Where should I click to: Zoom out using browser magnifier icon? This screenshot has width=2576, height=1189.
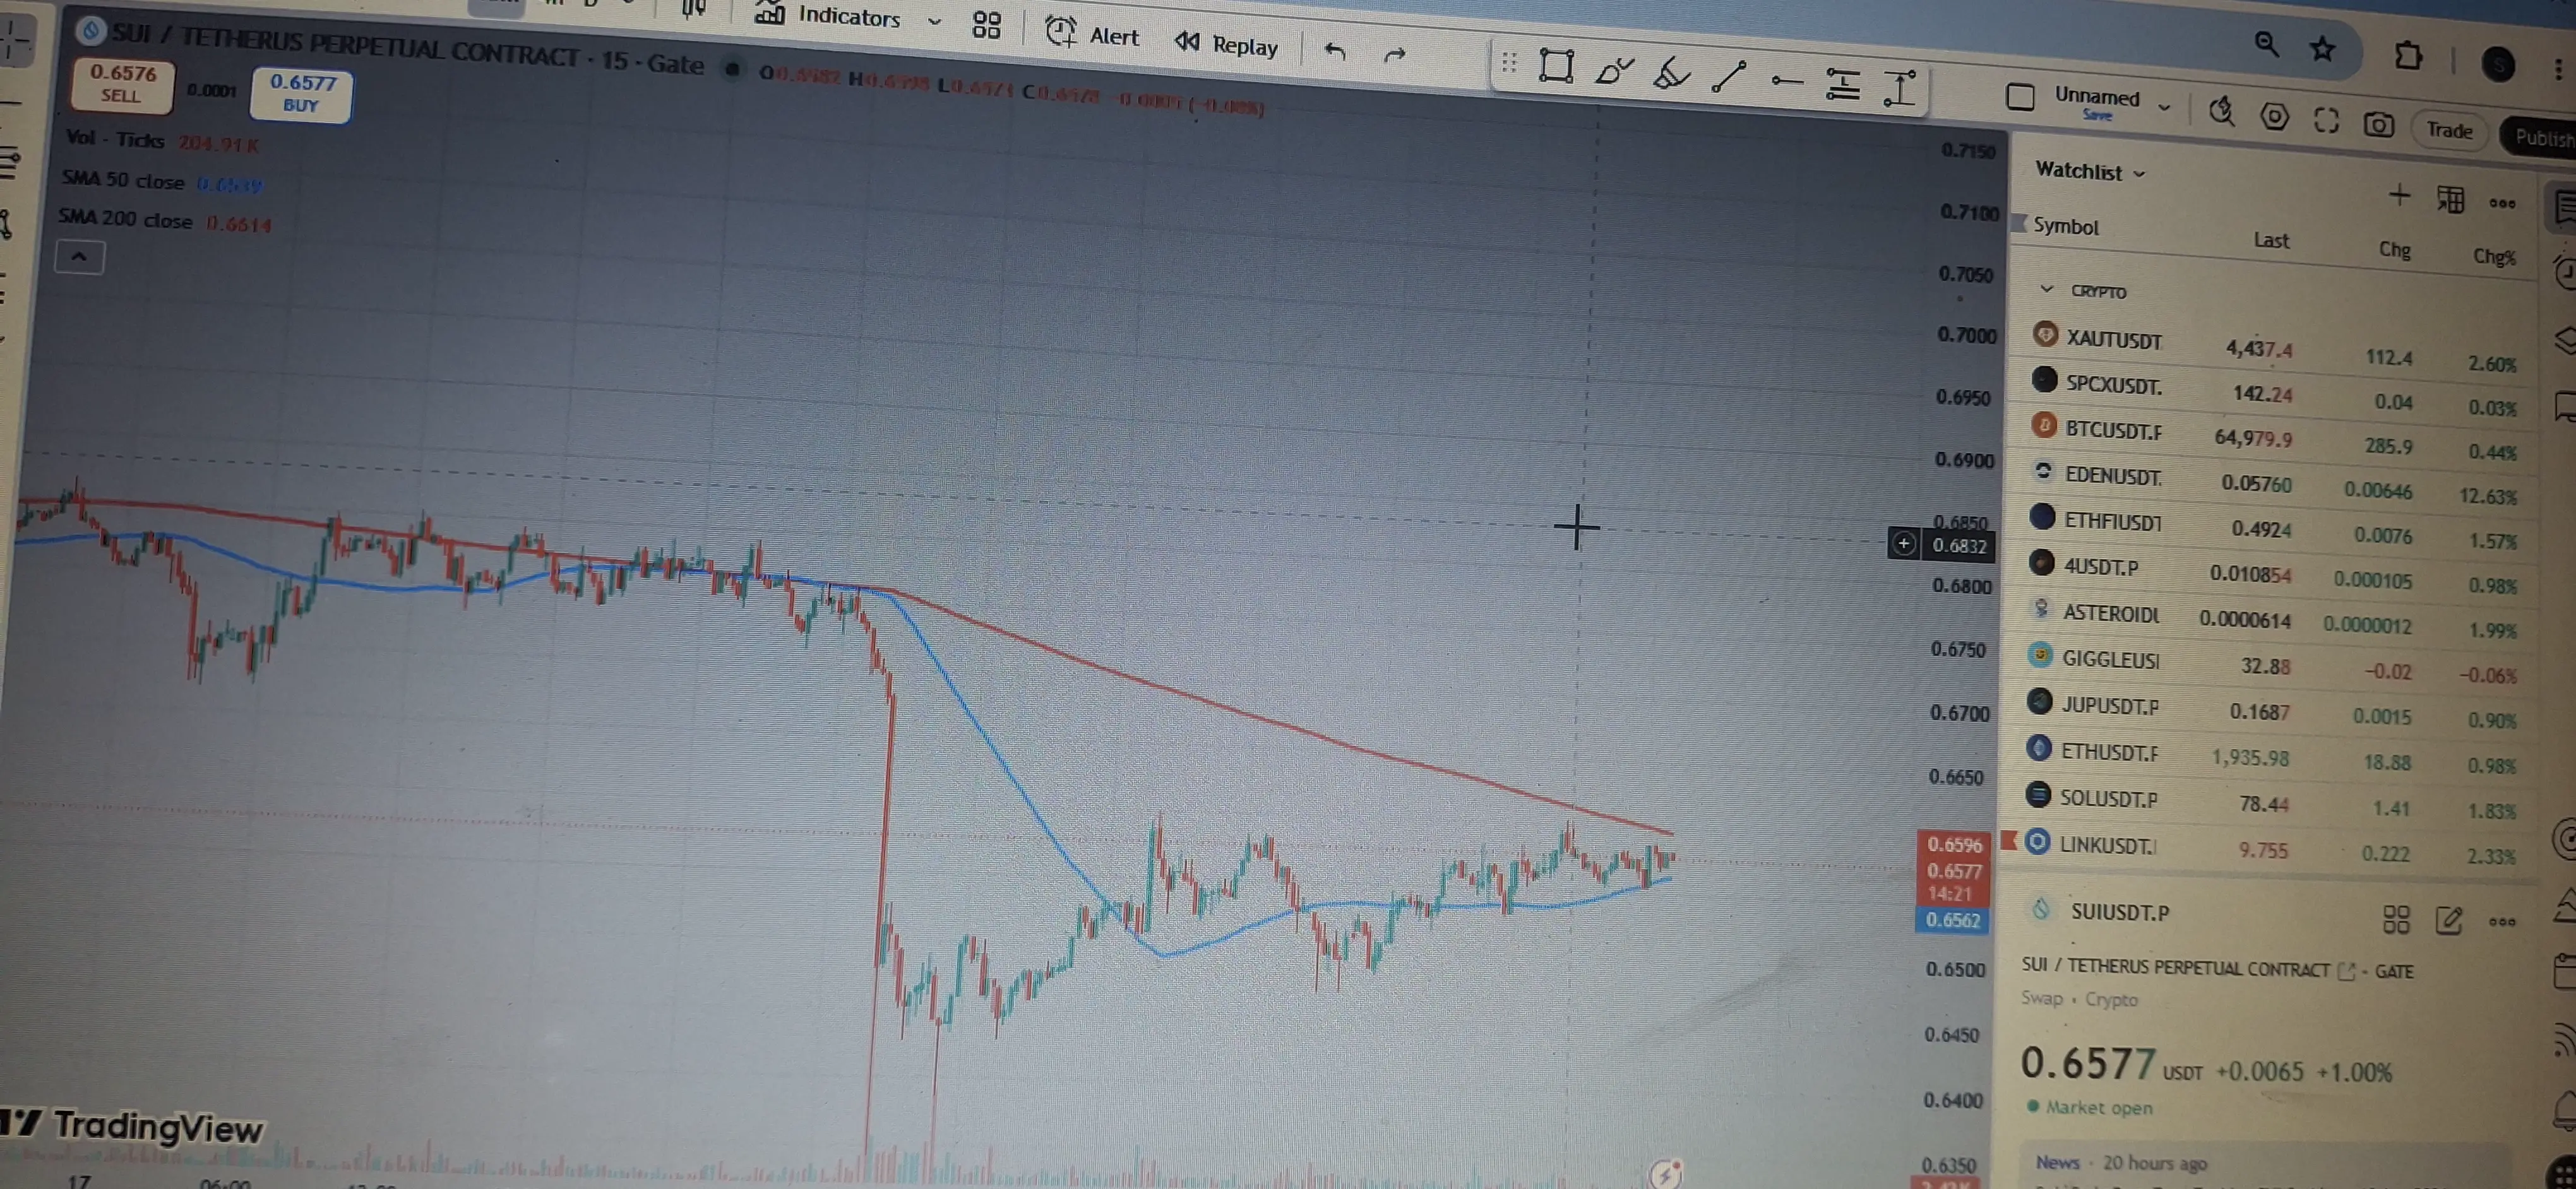[x=2266, y=43]
